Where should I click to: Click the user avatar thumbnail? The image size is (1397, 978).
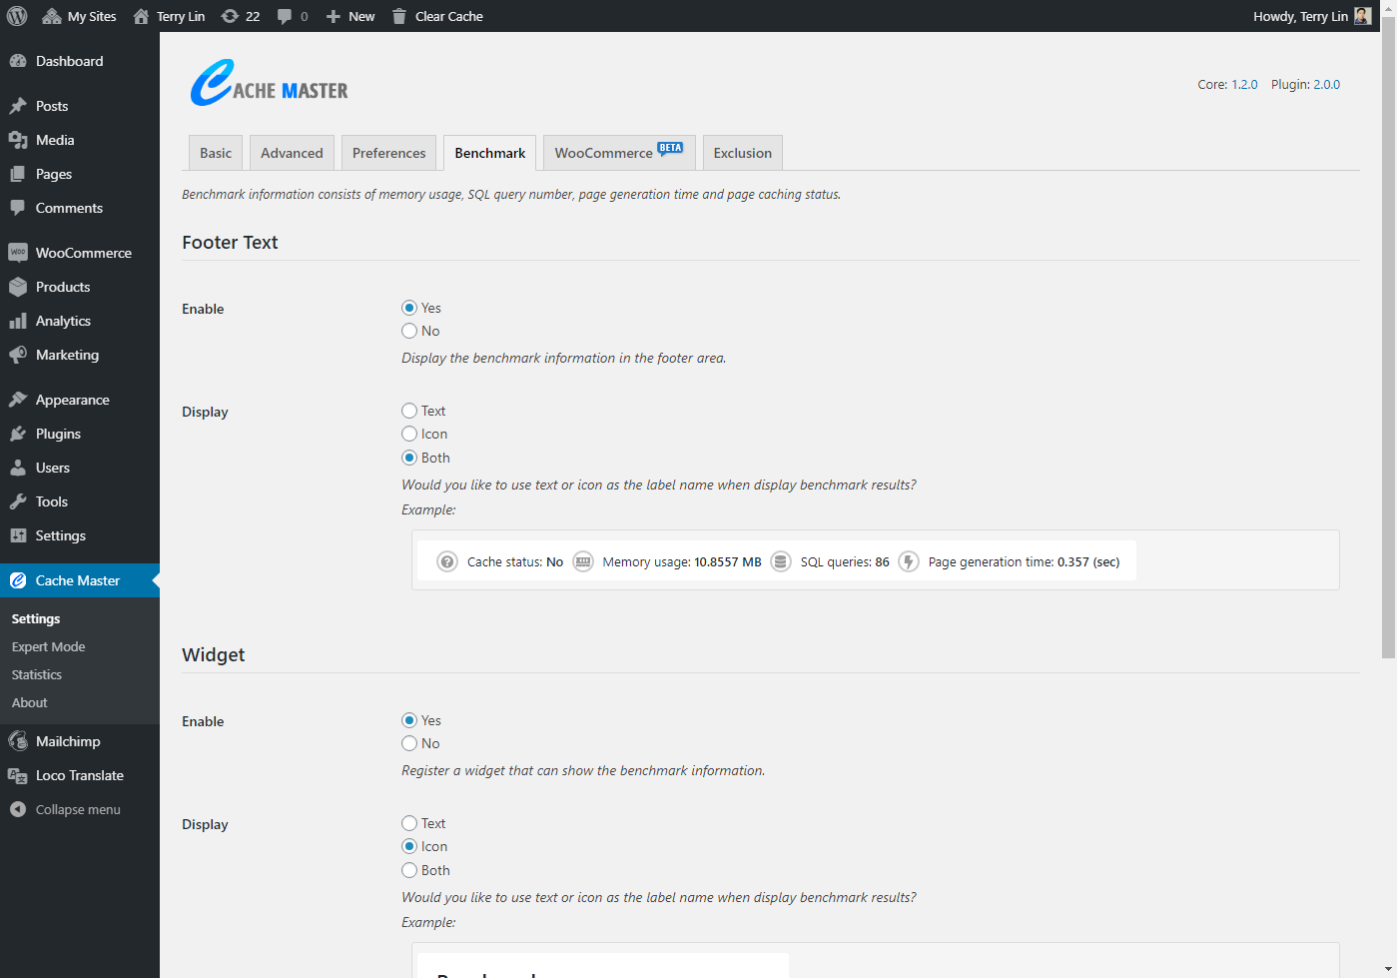[x=1362, y=16]
